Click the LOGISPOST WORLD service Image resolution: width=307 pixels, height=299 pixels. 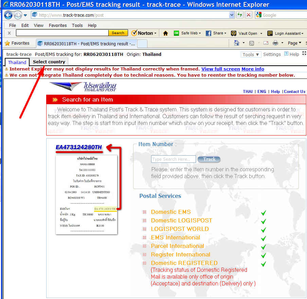pos(180,229)
